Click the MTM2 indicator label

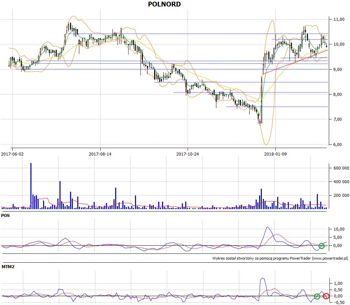point(8,267)
